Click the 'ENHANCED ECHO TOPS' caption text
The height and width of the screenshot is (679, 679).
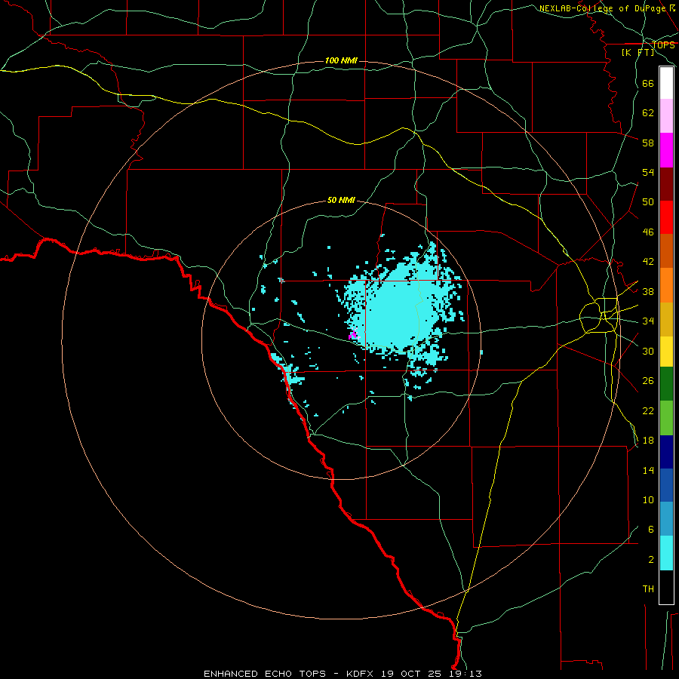(265, 674)
